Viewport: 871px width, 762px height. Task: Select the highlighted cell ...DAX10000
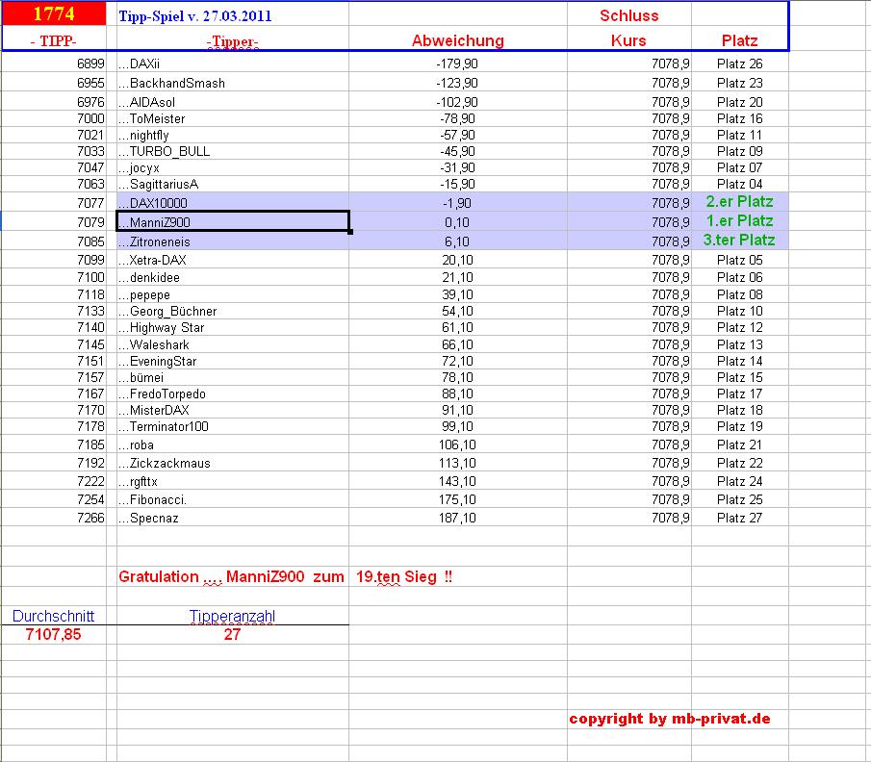pyautogui.click(x=233, y=203)
